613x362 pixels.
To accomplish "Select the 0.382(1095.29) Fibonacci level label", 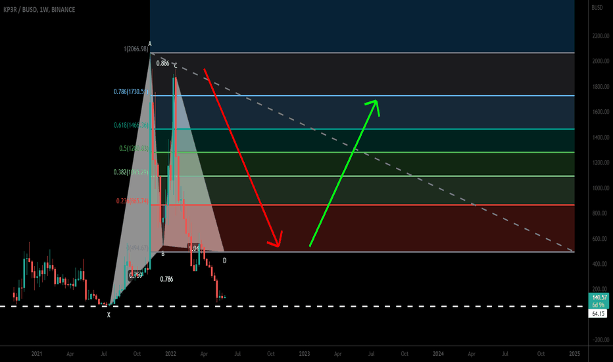I will tap(131, 172).
